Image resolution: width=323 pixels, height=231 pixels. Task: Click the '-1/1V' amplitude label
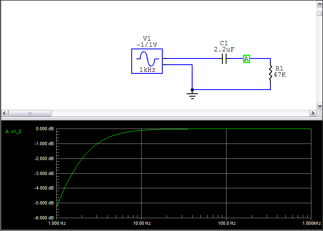pos(147,45)
